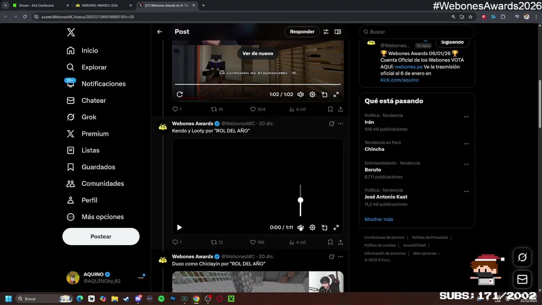Open the kick.com/aquino link
The image size is (542, 305).
point(399,80)
